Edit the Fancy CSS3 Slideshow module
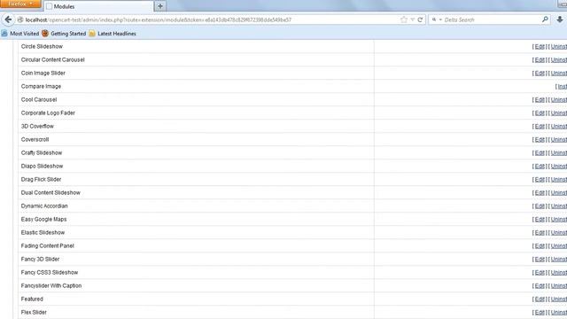 [x=540, y=273]
